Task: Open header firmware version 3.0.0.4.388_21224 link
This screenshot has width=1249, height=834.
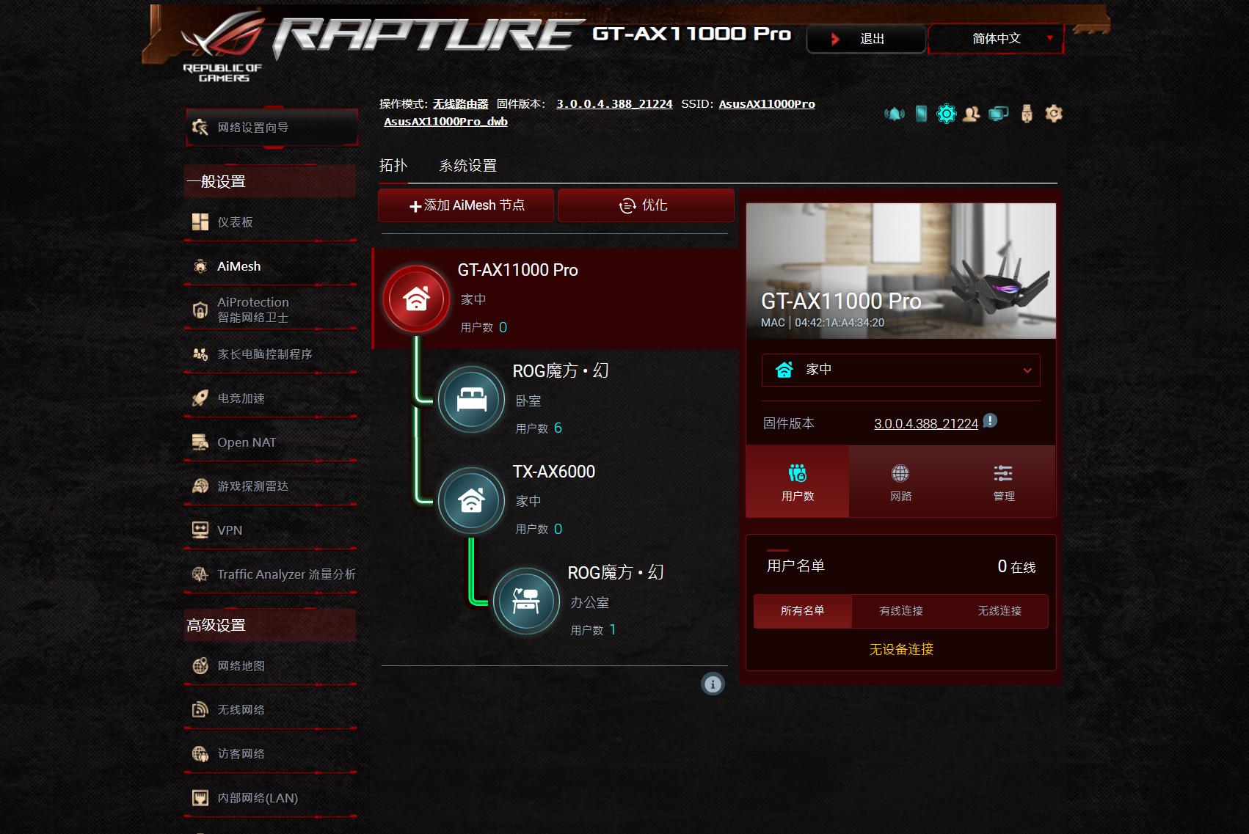Action: tap(614, 104)
